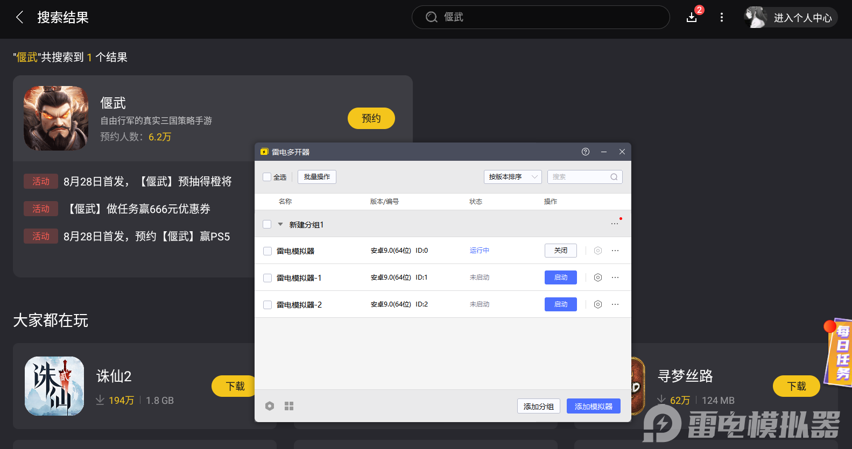Open help in multi-instance manager
Viewport: 852px width, 449px height.
coord(586,152)
